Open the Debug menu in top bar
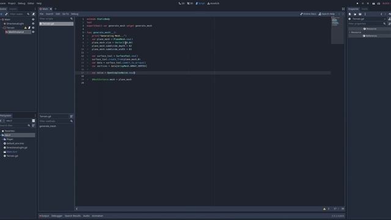This screenshot has width=391, height=220. click(x=21, y=4)
